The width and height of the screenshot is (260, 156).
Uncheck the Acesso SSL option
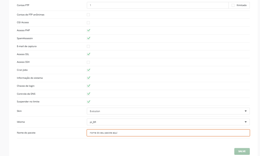(88, 54)
